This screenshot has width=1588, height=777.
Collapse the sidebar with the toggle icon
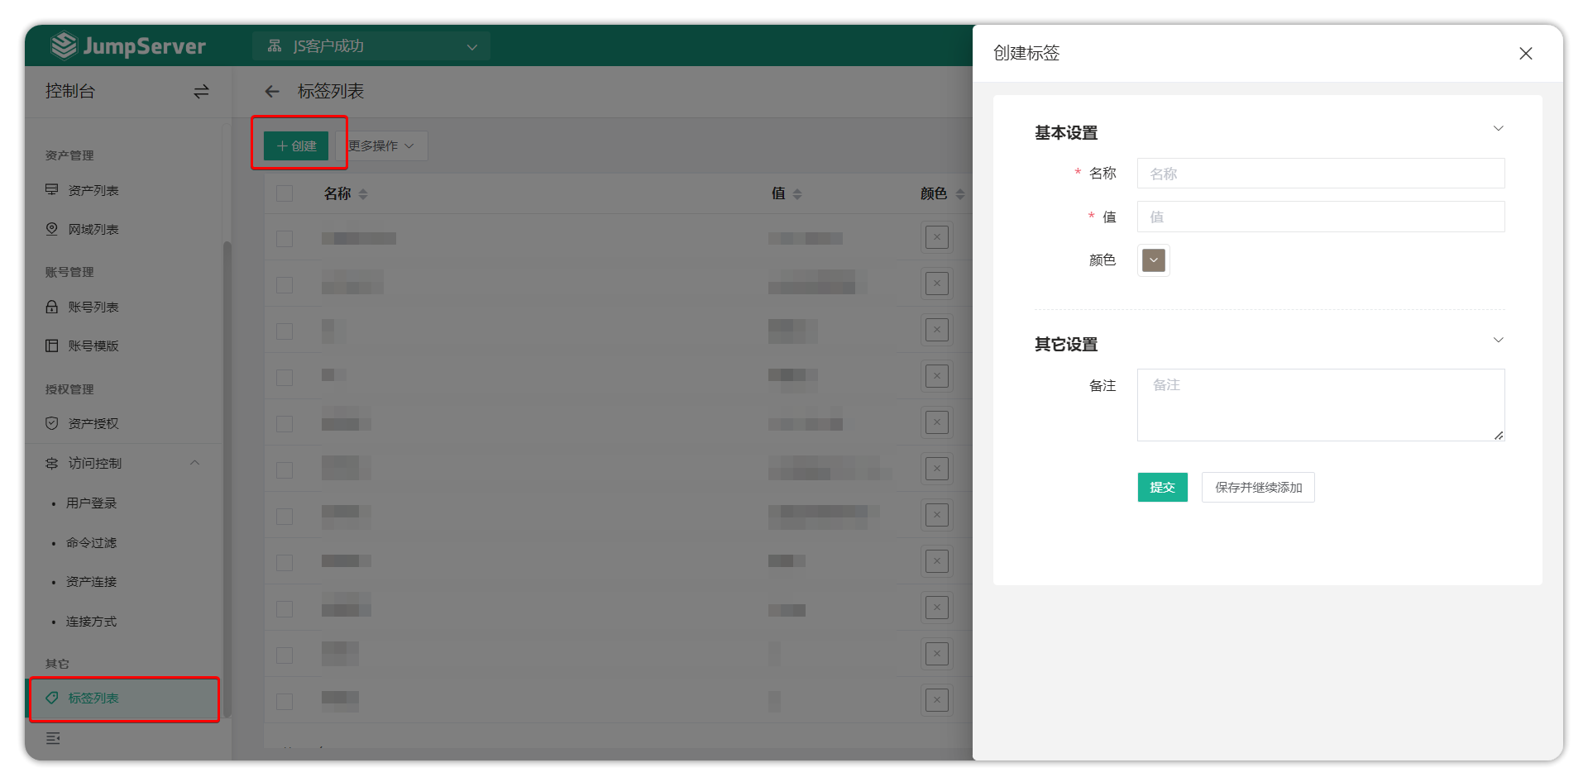[x=200, y=91]
